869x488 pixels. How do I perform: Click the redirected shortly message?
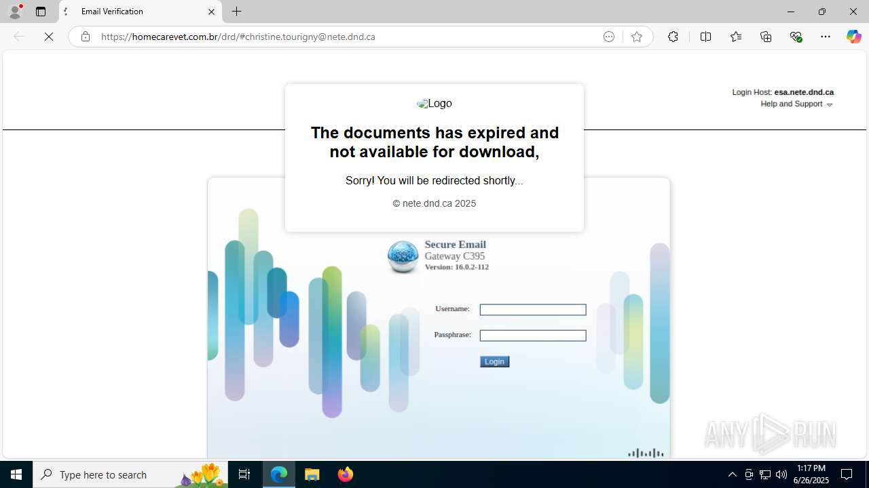coord(434,181)
